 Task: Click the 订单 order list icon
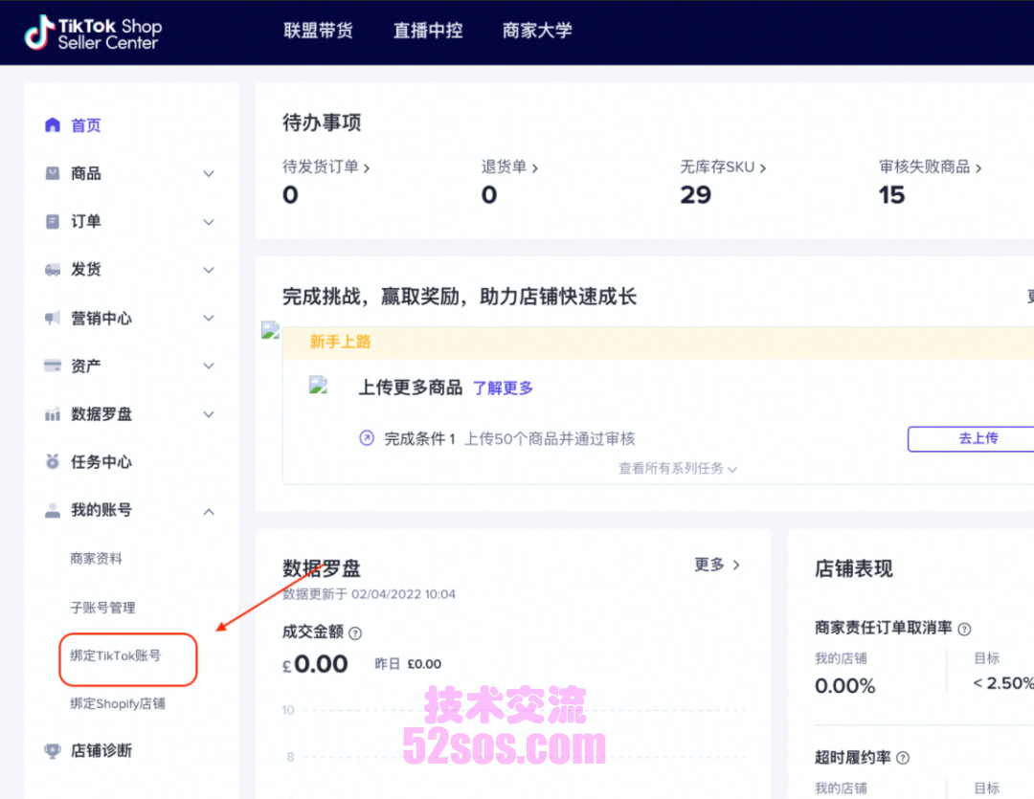click(x=53, y=221)
